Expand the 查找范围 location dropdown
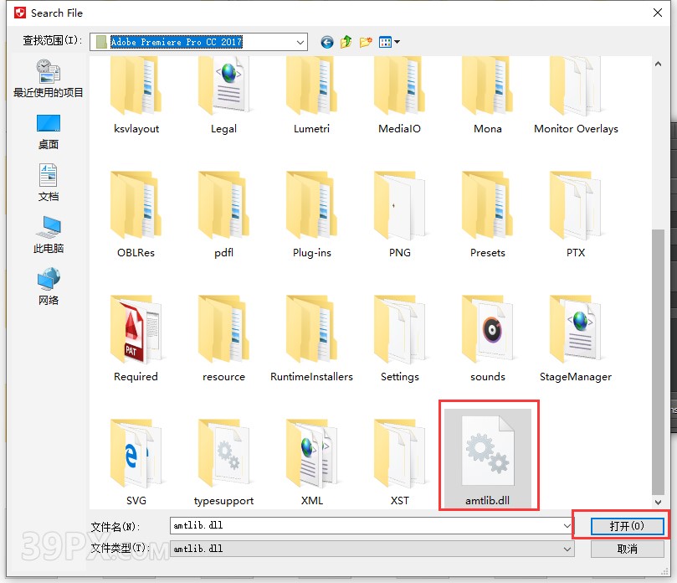 click(299, 42)
